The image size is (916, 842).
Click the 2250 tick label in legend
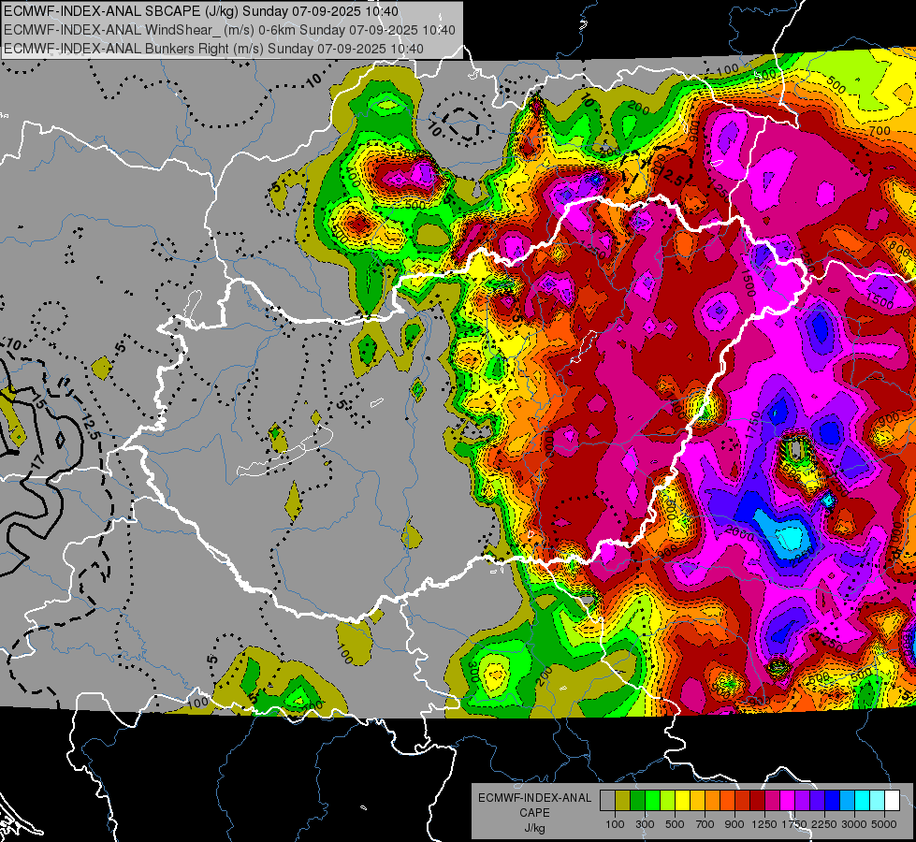click(x=824, y=824)
